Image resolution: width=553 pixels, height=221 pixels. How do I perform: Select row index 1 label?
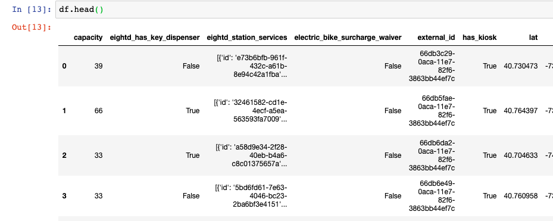(64, 111)
